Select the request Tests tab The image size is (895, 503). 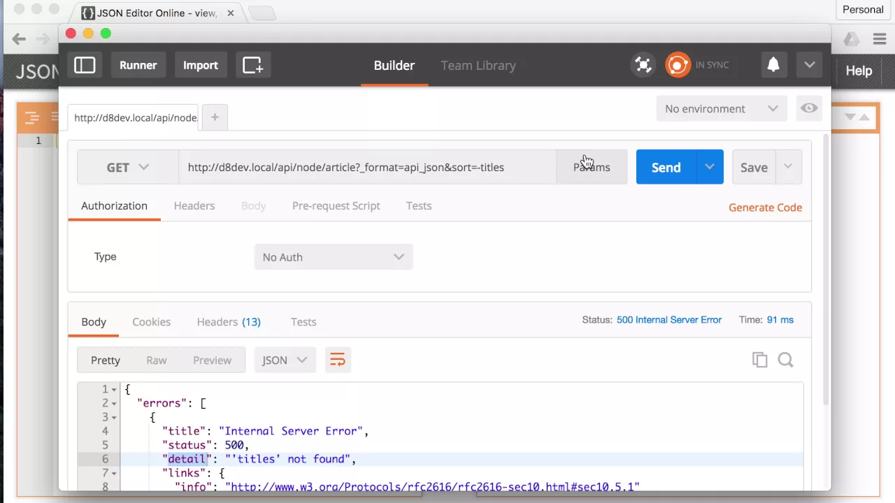419,205
